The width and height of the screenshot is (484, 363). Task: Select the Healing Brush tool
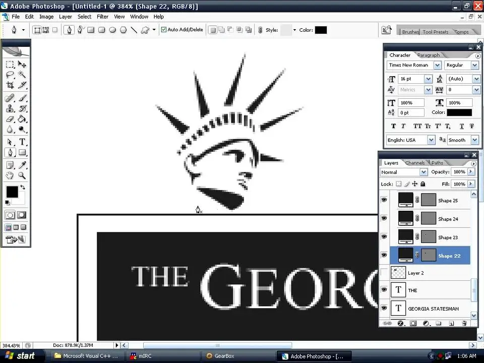click(x=10, y=98)
